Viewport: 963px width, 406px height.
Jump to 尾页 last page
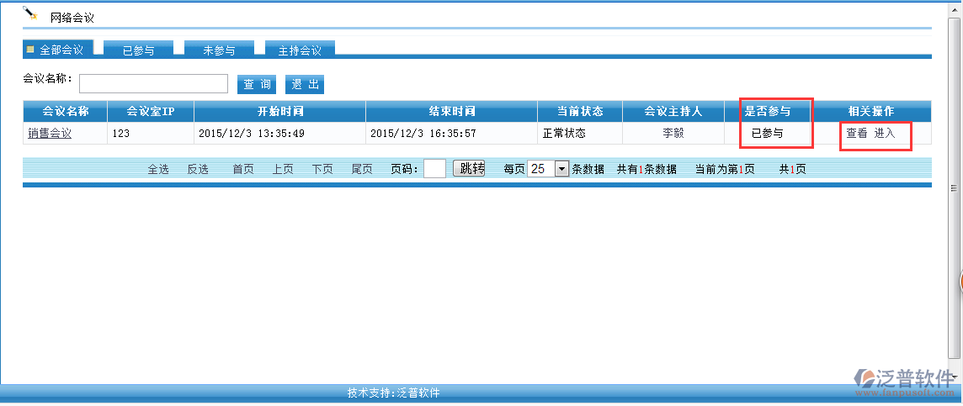tap(362, 169)
